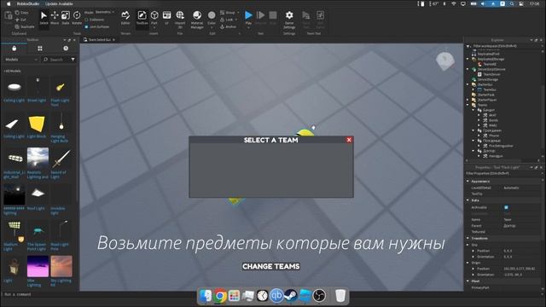The width and height of the screenshot is (546, 307).
Task: Open OBS from the Dock
Action: 319,296
